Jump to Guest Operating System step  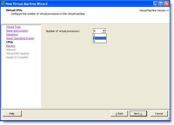click(x=20, y=38)
